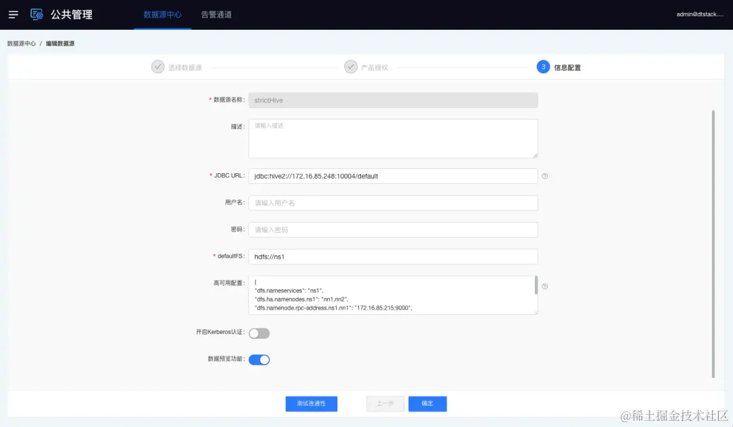Click the 描述 textarea resize handle
Screen dimensions: 733x427
535,155
